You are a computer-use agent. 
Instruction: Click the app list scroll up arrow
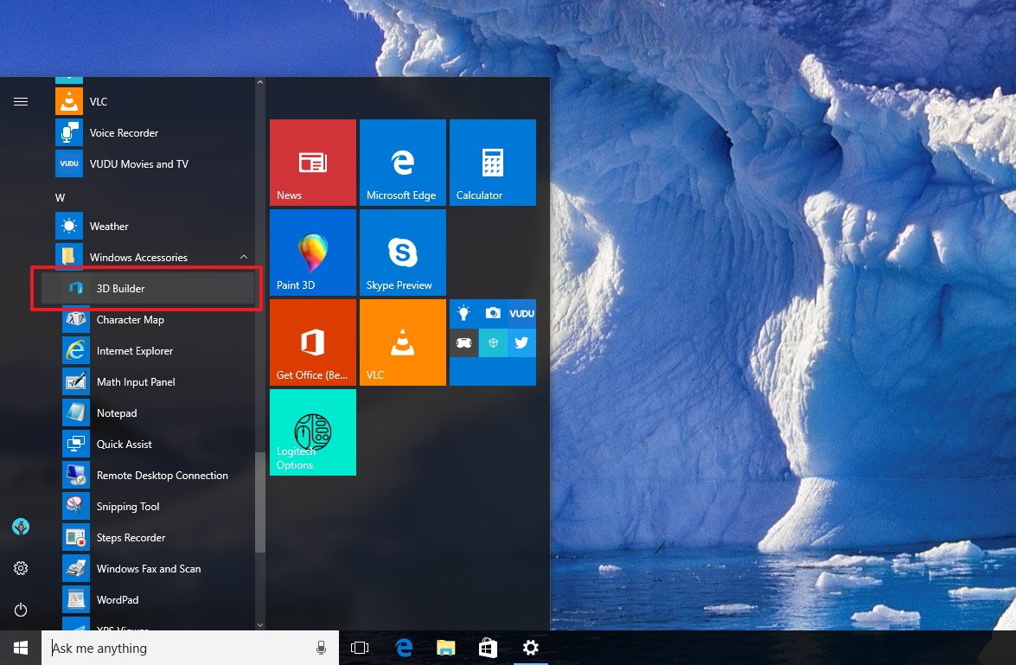260,82
